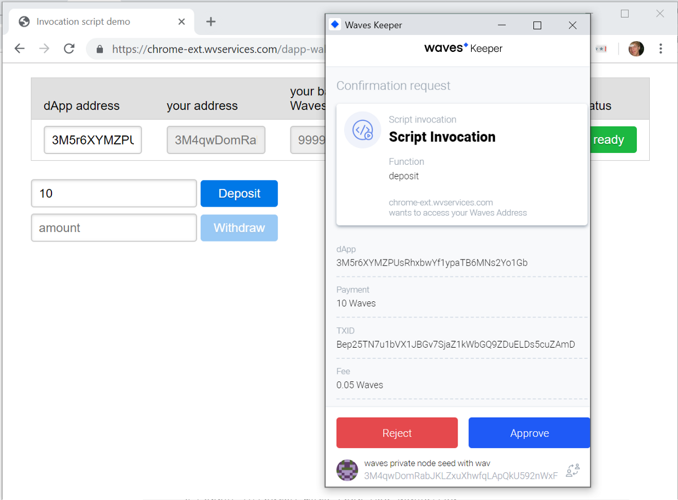Reject the confirmation request
This screenshot has width=678, height=500.
click(397, 433)
